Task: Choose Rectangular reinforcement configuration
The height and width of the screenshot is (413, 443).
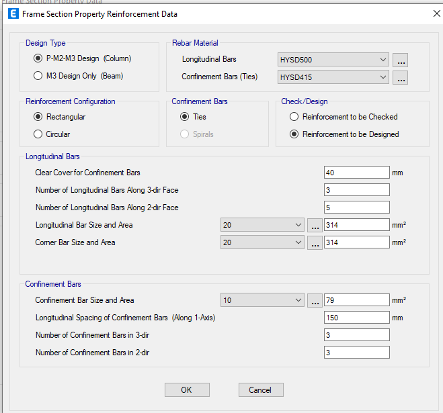Action: 38,117
